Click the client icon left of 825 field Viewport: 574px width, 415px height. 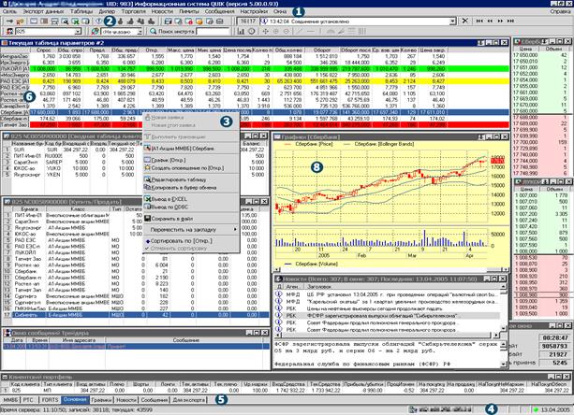coord(10,32)
